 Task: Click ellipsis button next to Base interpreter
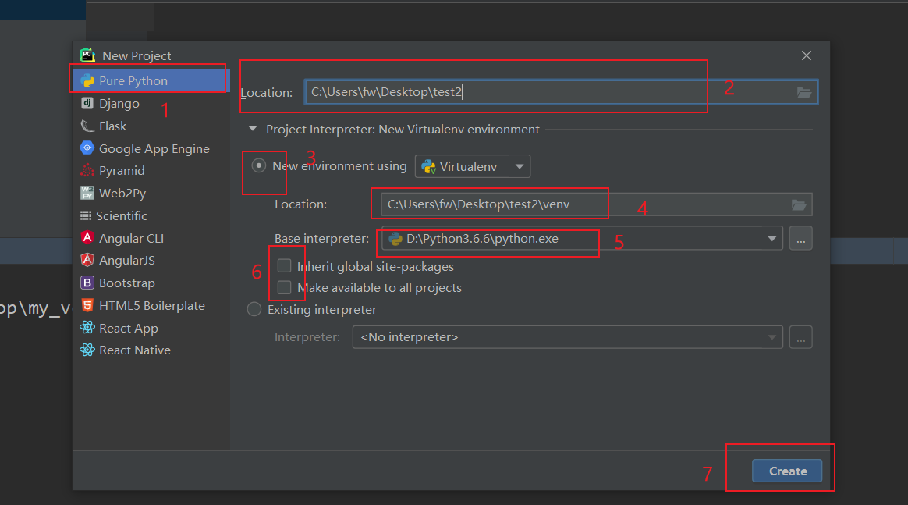(x=800, y=239)
